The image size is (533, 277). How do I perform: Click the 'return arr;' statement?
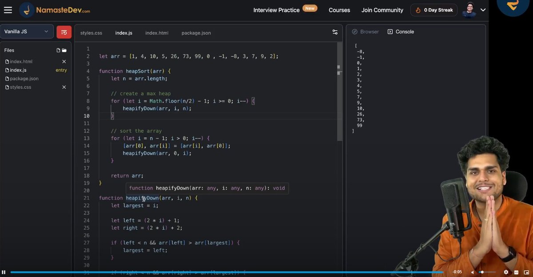[127, 176]
